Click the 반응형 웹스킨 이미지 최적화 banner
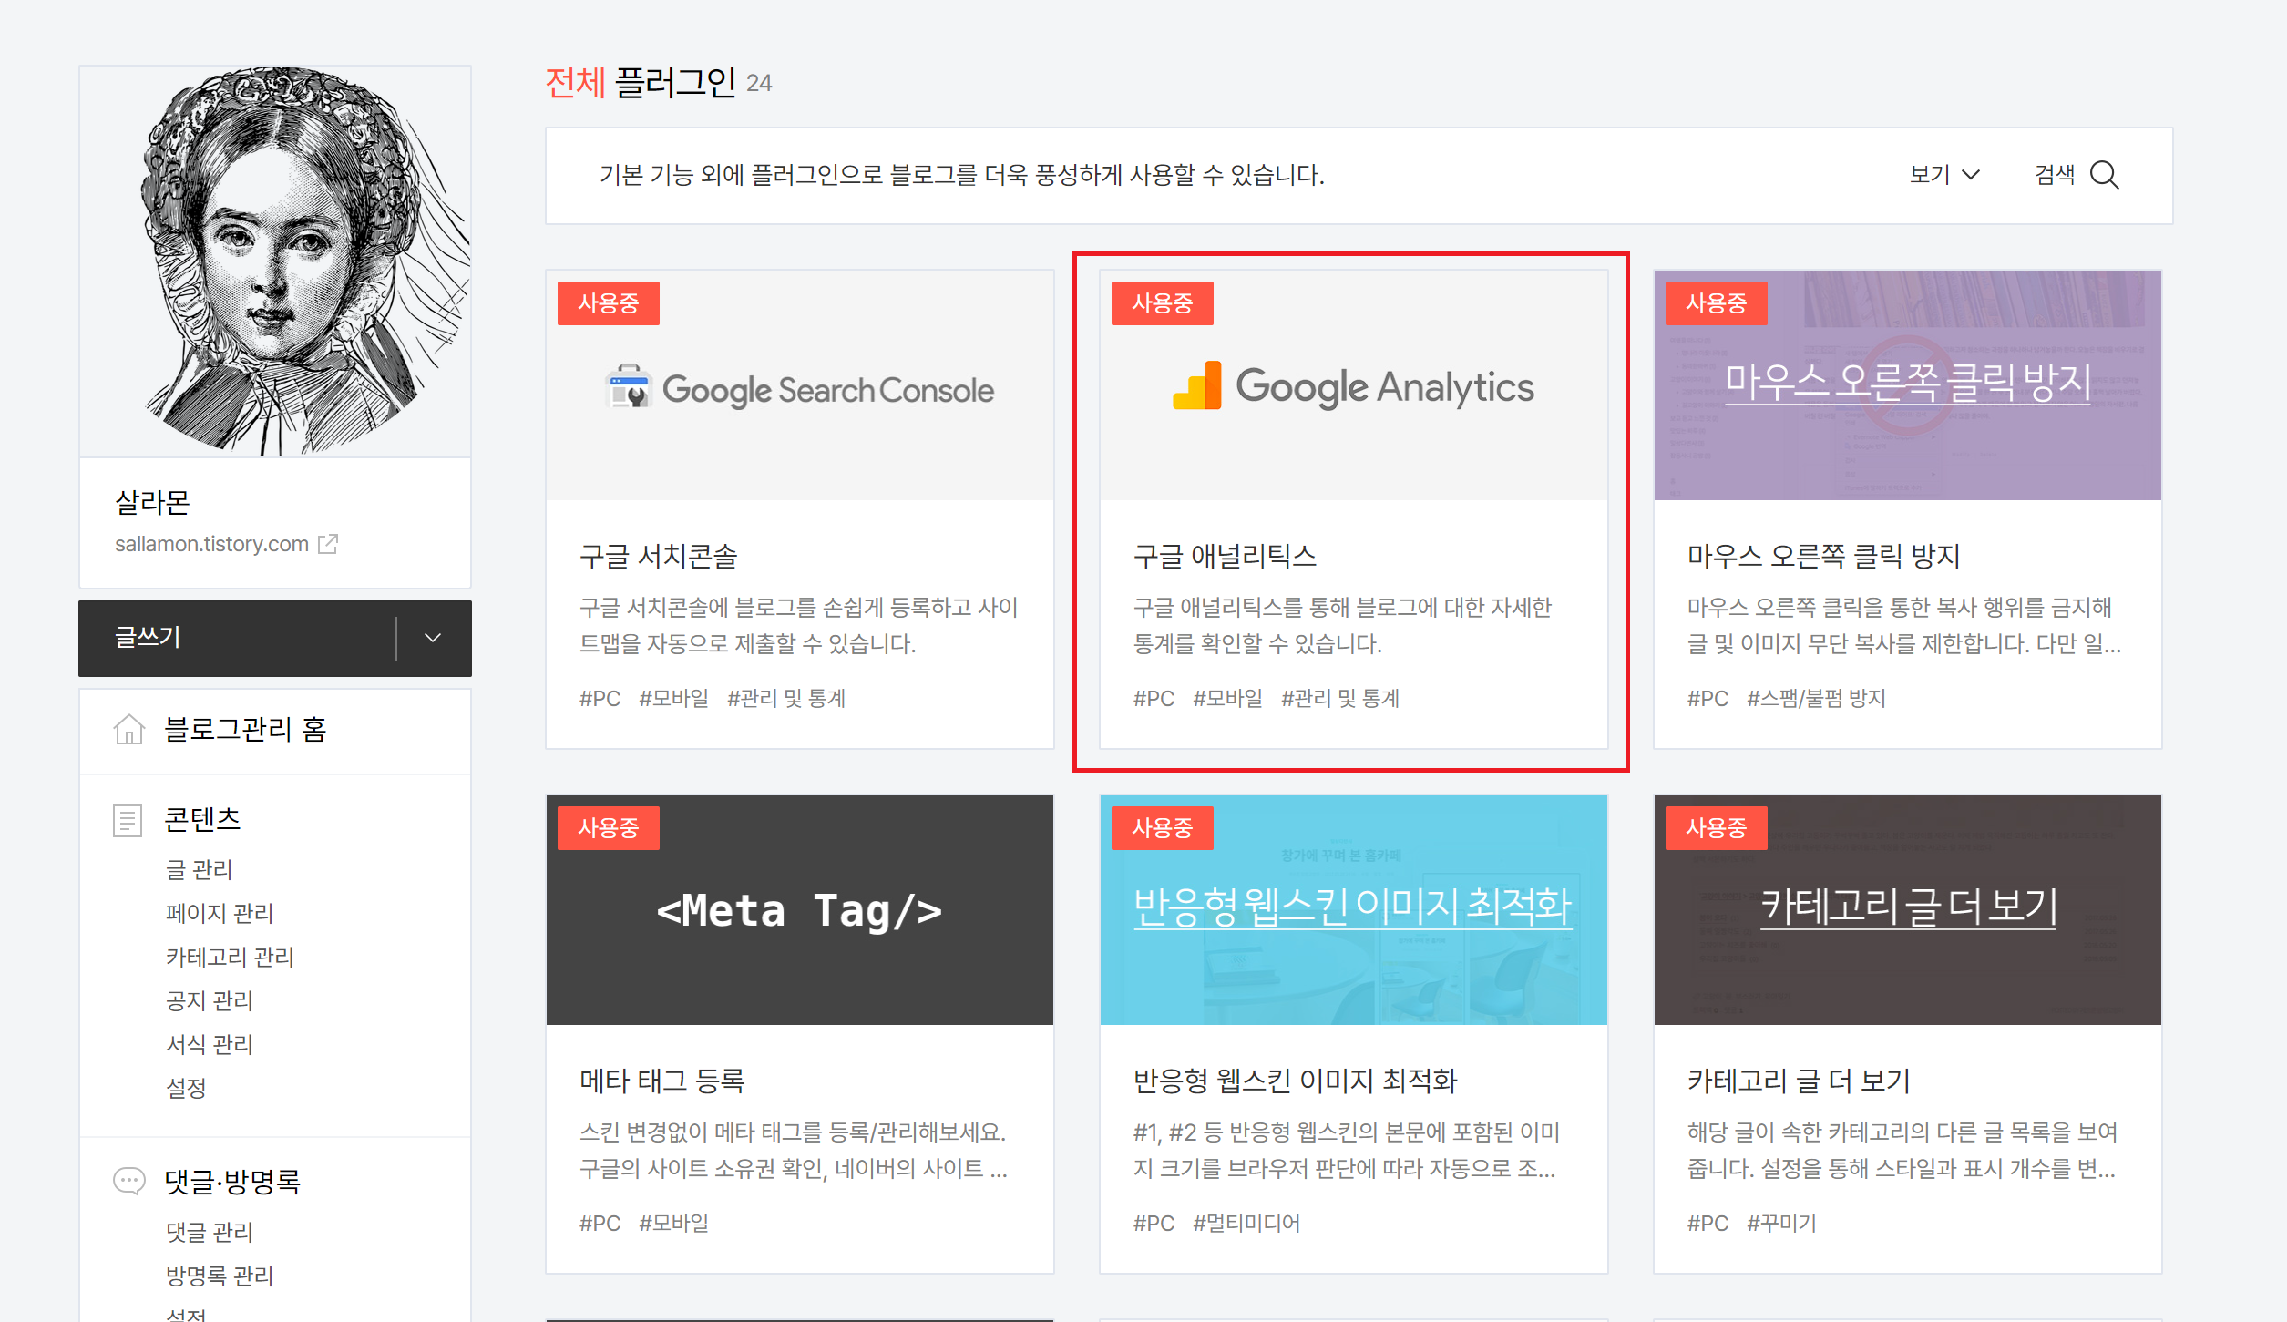This screenshot has width=2287, height=1322. point(1353,907)
